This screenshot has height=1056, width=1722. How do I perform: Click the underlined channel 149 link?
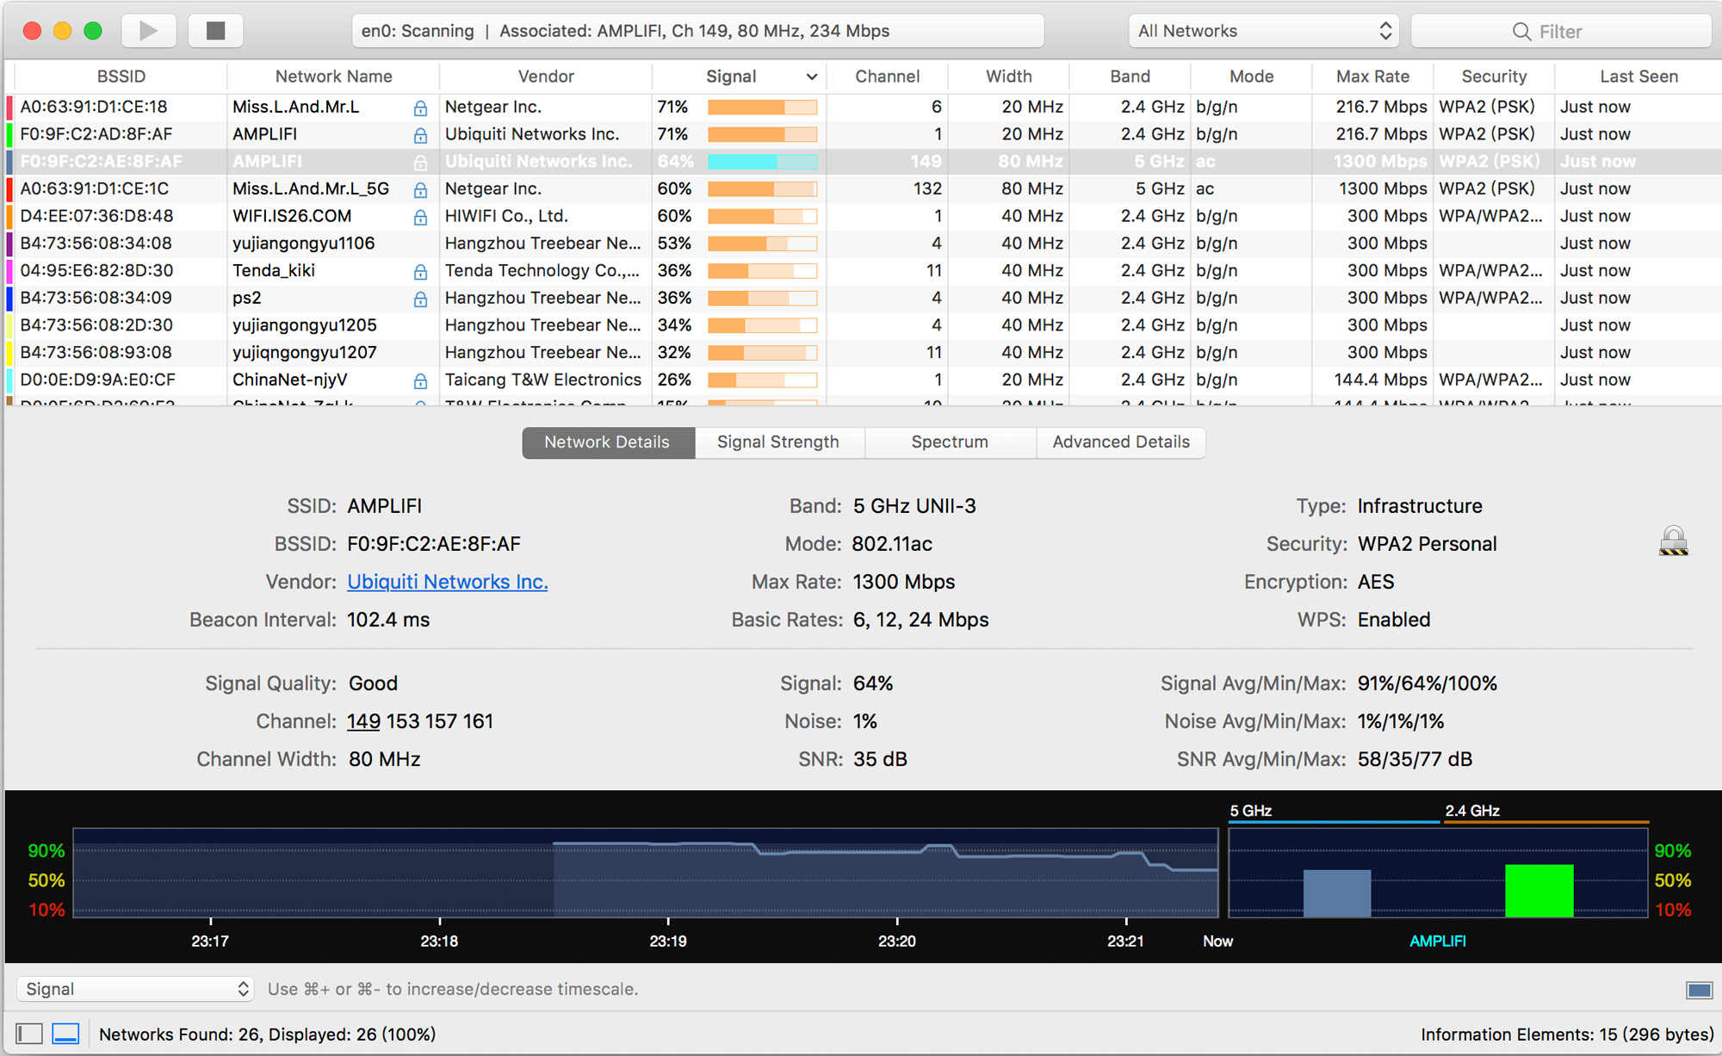363,721
